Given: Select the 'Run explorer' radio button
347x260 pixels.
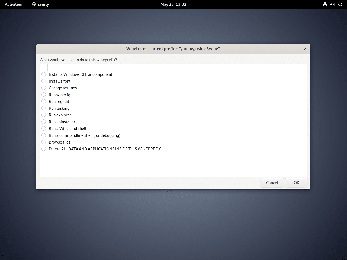Looking at the screenshot, I should (x=44, y=115).
